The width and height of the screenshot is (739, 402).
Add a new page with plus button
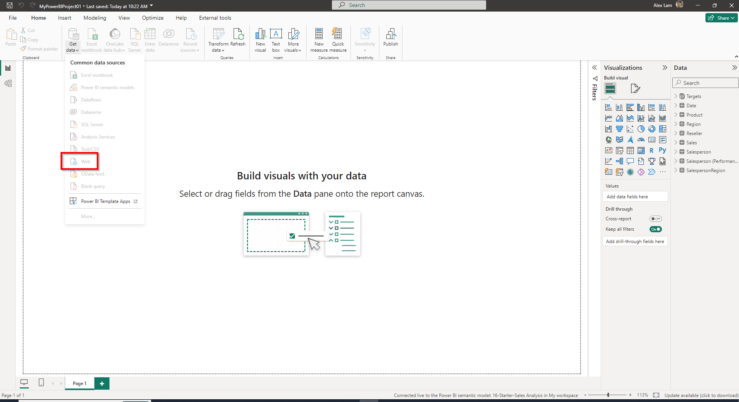point(102,383)
